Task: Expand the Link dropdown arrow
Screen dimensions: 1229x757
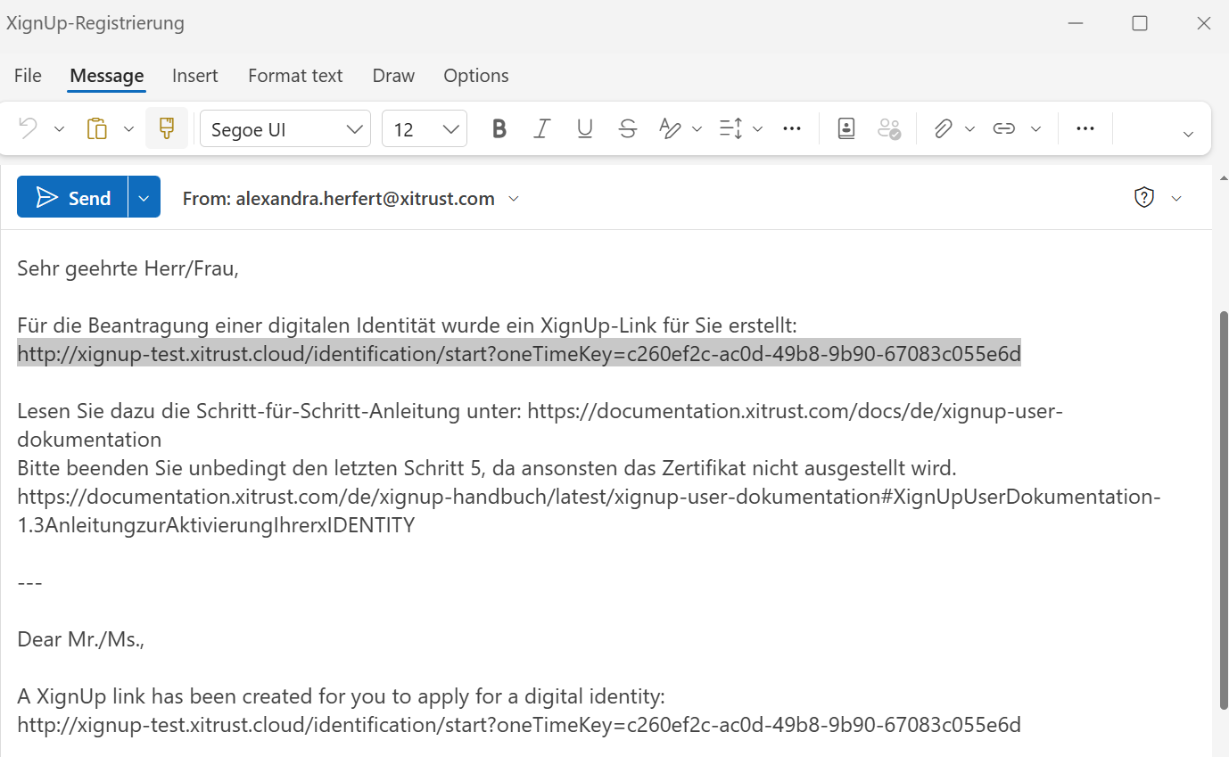Action: (x=1036, y=129)
